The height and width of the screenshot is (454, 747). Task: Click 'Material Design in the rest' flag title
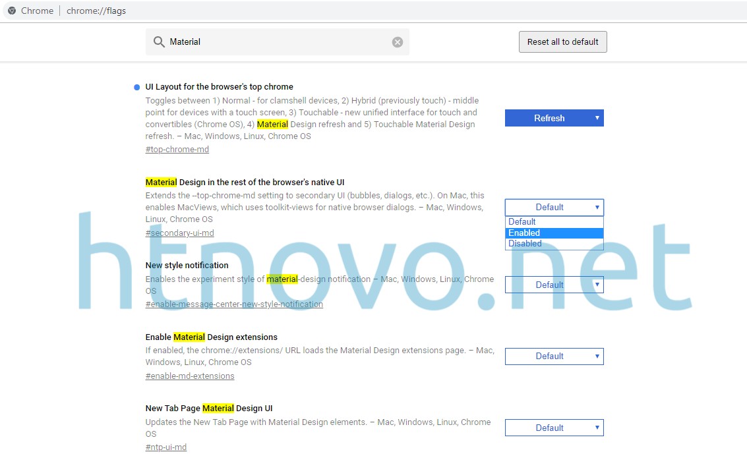click(245, 183)
